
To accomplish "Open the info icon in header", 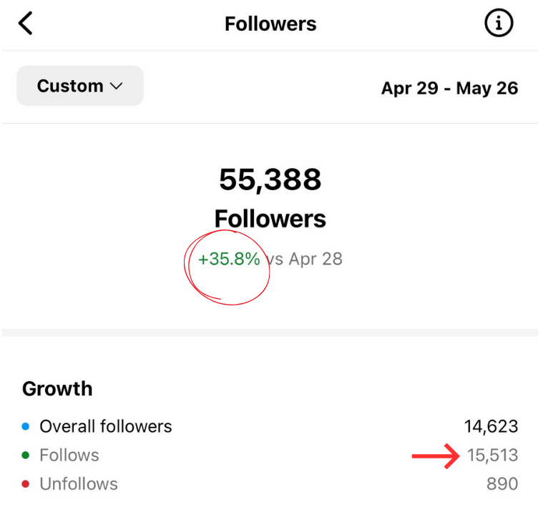I will click(499, 24).
